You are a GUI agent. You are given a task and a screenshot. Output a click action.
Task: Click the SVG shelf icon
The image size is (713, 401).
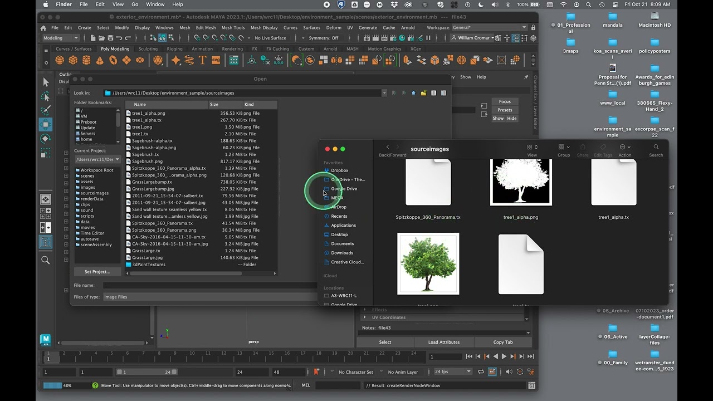coord(216,60)
